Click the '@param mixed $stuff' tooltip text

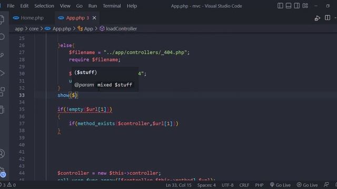103,85
